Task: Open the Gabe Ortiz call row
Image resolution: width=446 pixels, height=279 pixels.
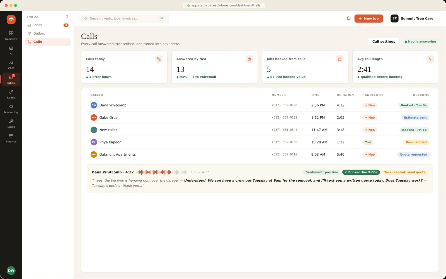Action: click(260, 117)
